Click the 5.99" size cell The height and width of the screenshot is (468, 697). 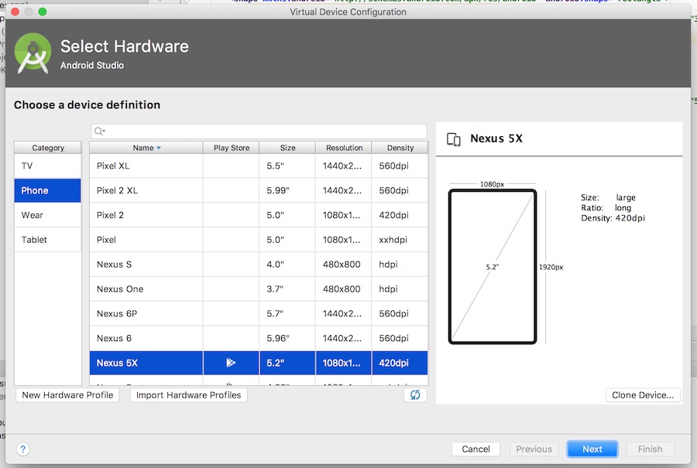tap(287, 190)
